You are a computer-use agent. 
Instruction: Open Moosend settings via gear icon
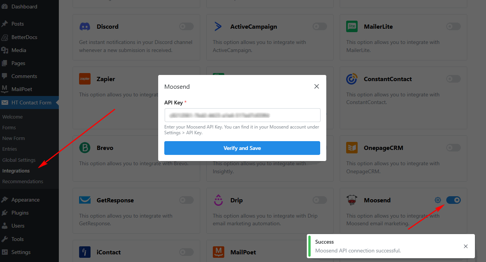(x=437, y=200)
